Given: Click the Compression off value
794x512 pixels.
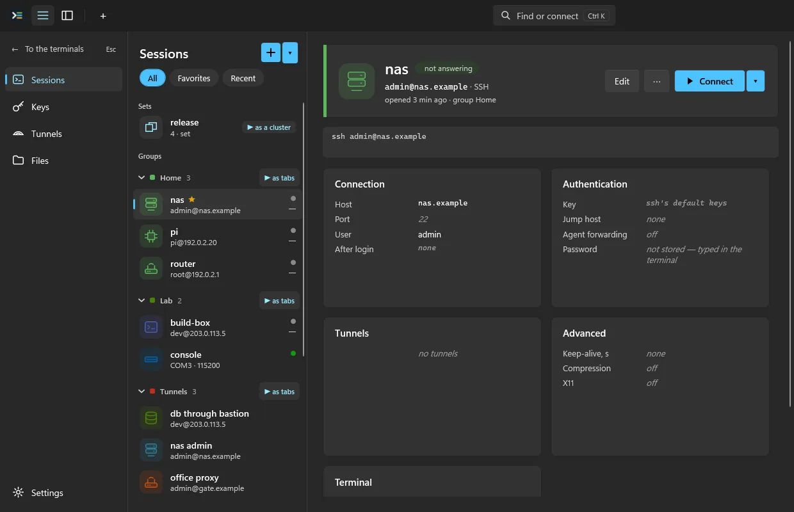Looking at the screenshot, I should coord(652,368).
